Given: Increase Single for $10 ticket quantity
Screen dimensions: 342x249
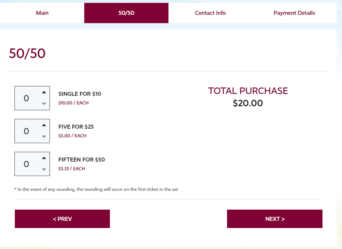Looking at the screenshot, I should [44, 92].
